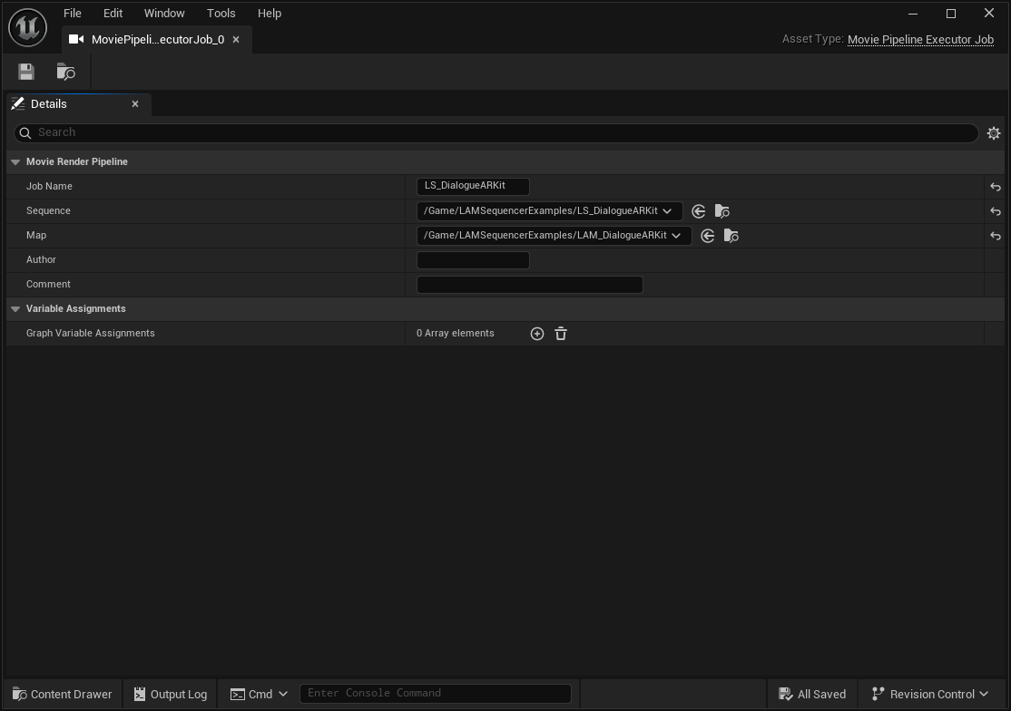
Task: Open the Window menu
Action: (163, 14)
